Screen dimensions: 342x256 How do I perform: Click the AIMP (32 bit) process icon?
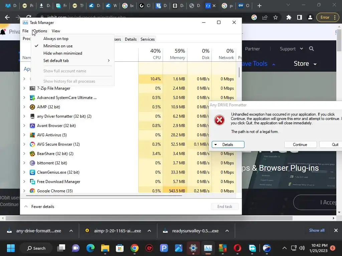32,107
